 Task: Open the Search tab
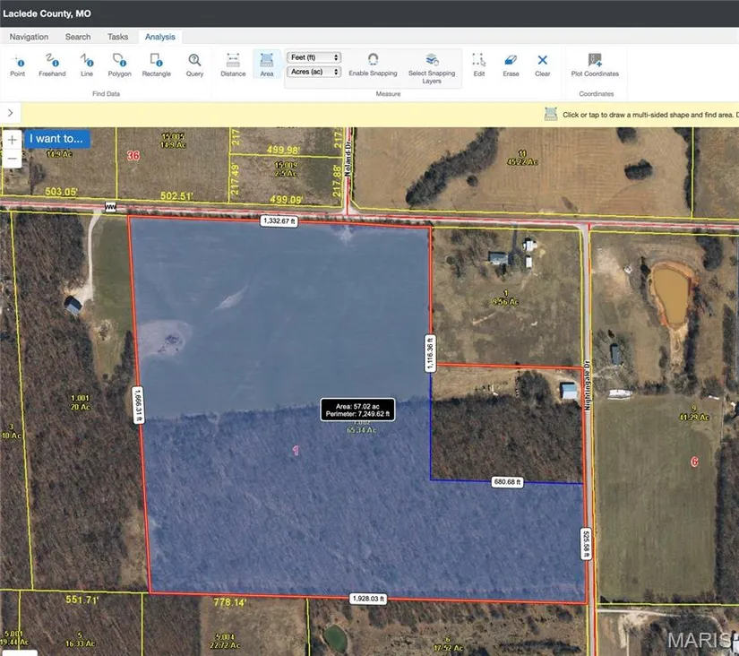(x=78, y=37)
